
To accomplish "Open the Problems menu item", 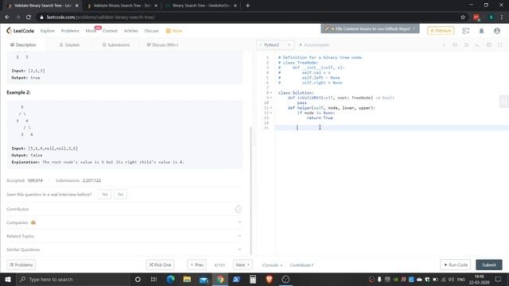I will 70,31.
